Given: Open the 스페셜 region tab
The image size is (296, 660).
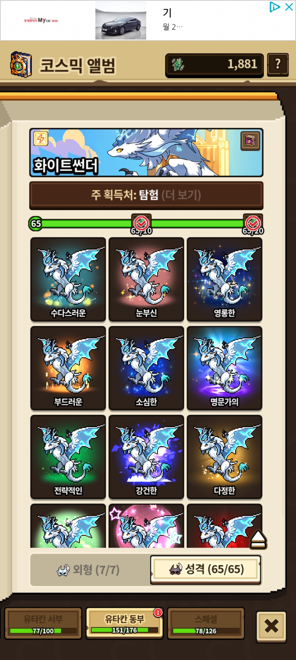Looking at the screenshot, I should coord(206,623).
